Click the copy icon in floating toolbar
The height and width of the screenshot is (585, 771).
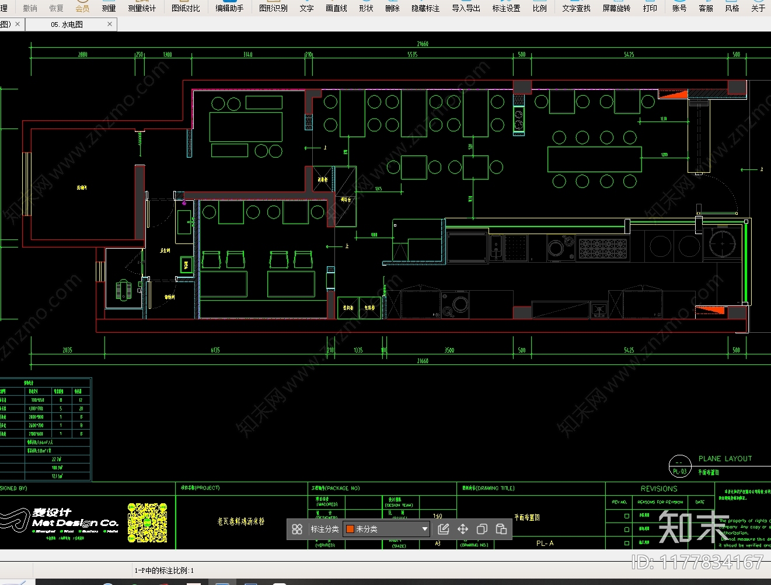point(482,529)
